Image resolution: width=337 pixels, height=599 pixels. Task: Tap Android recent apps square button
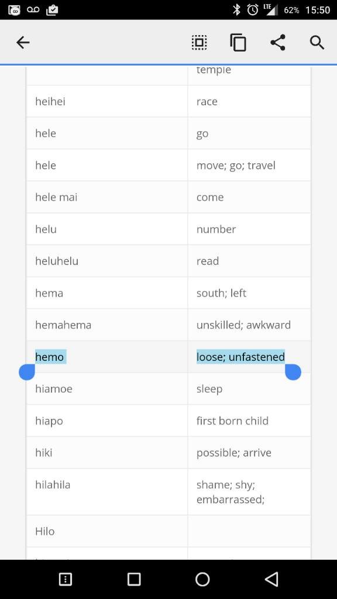coord(134,579)
